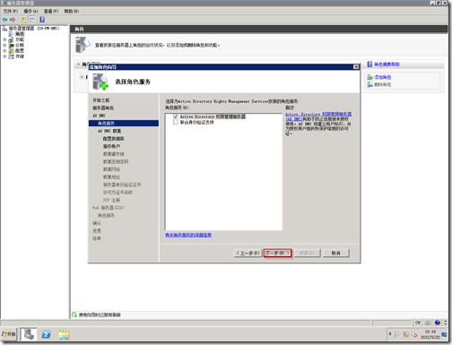The image size is (452, 345).
Task: Show hidden tray icons arrow
Action: [390, 334]
